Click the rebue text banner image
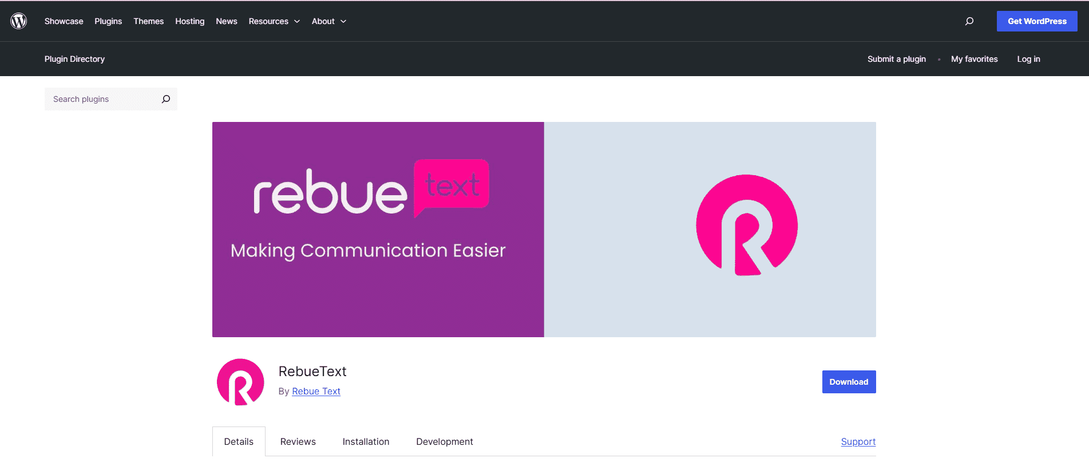This screenshot has height=462, width=1089. [544, 230]
